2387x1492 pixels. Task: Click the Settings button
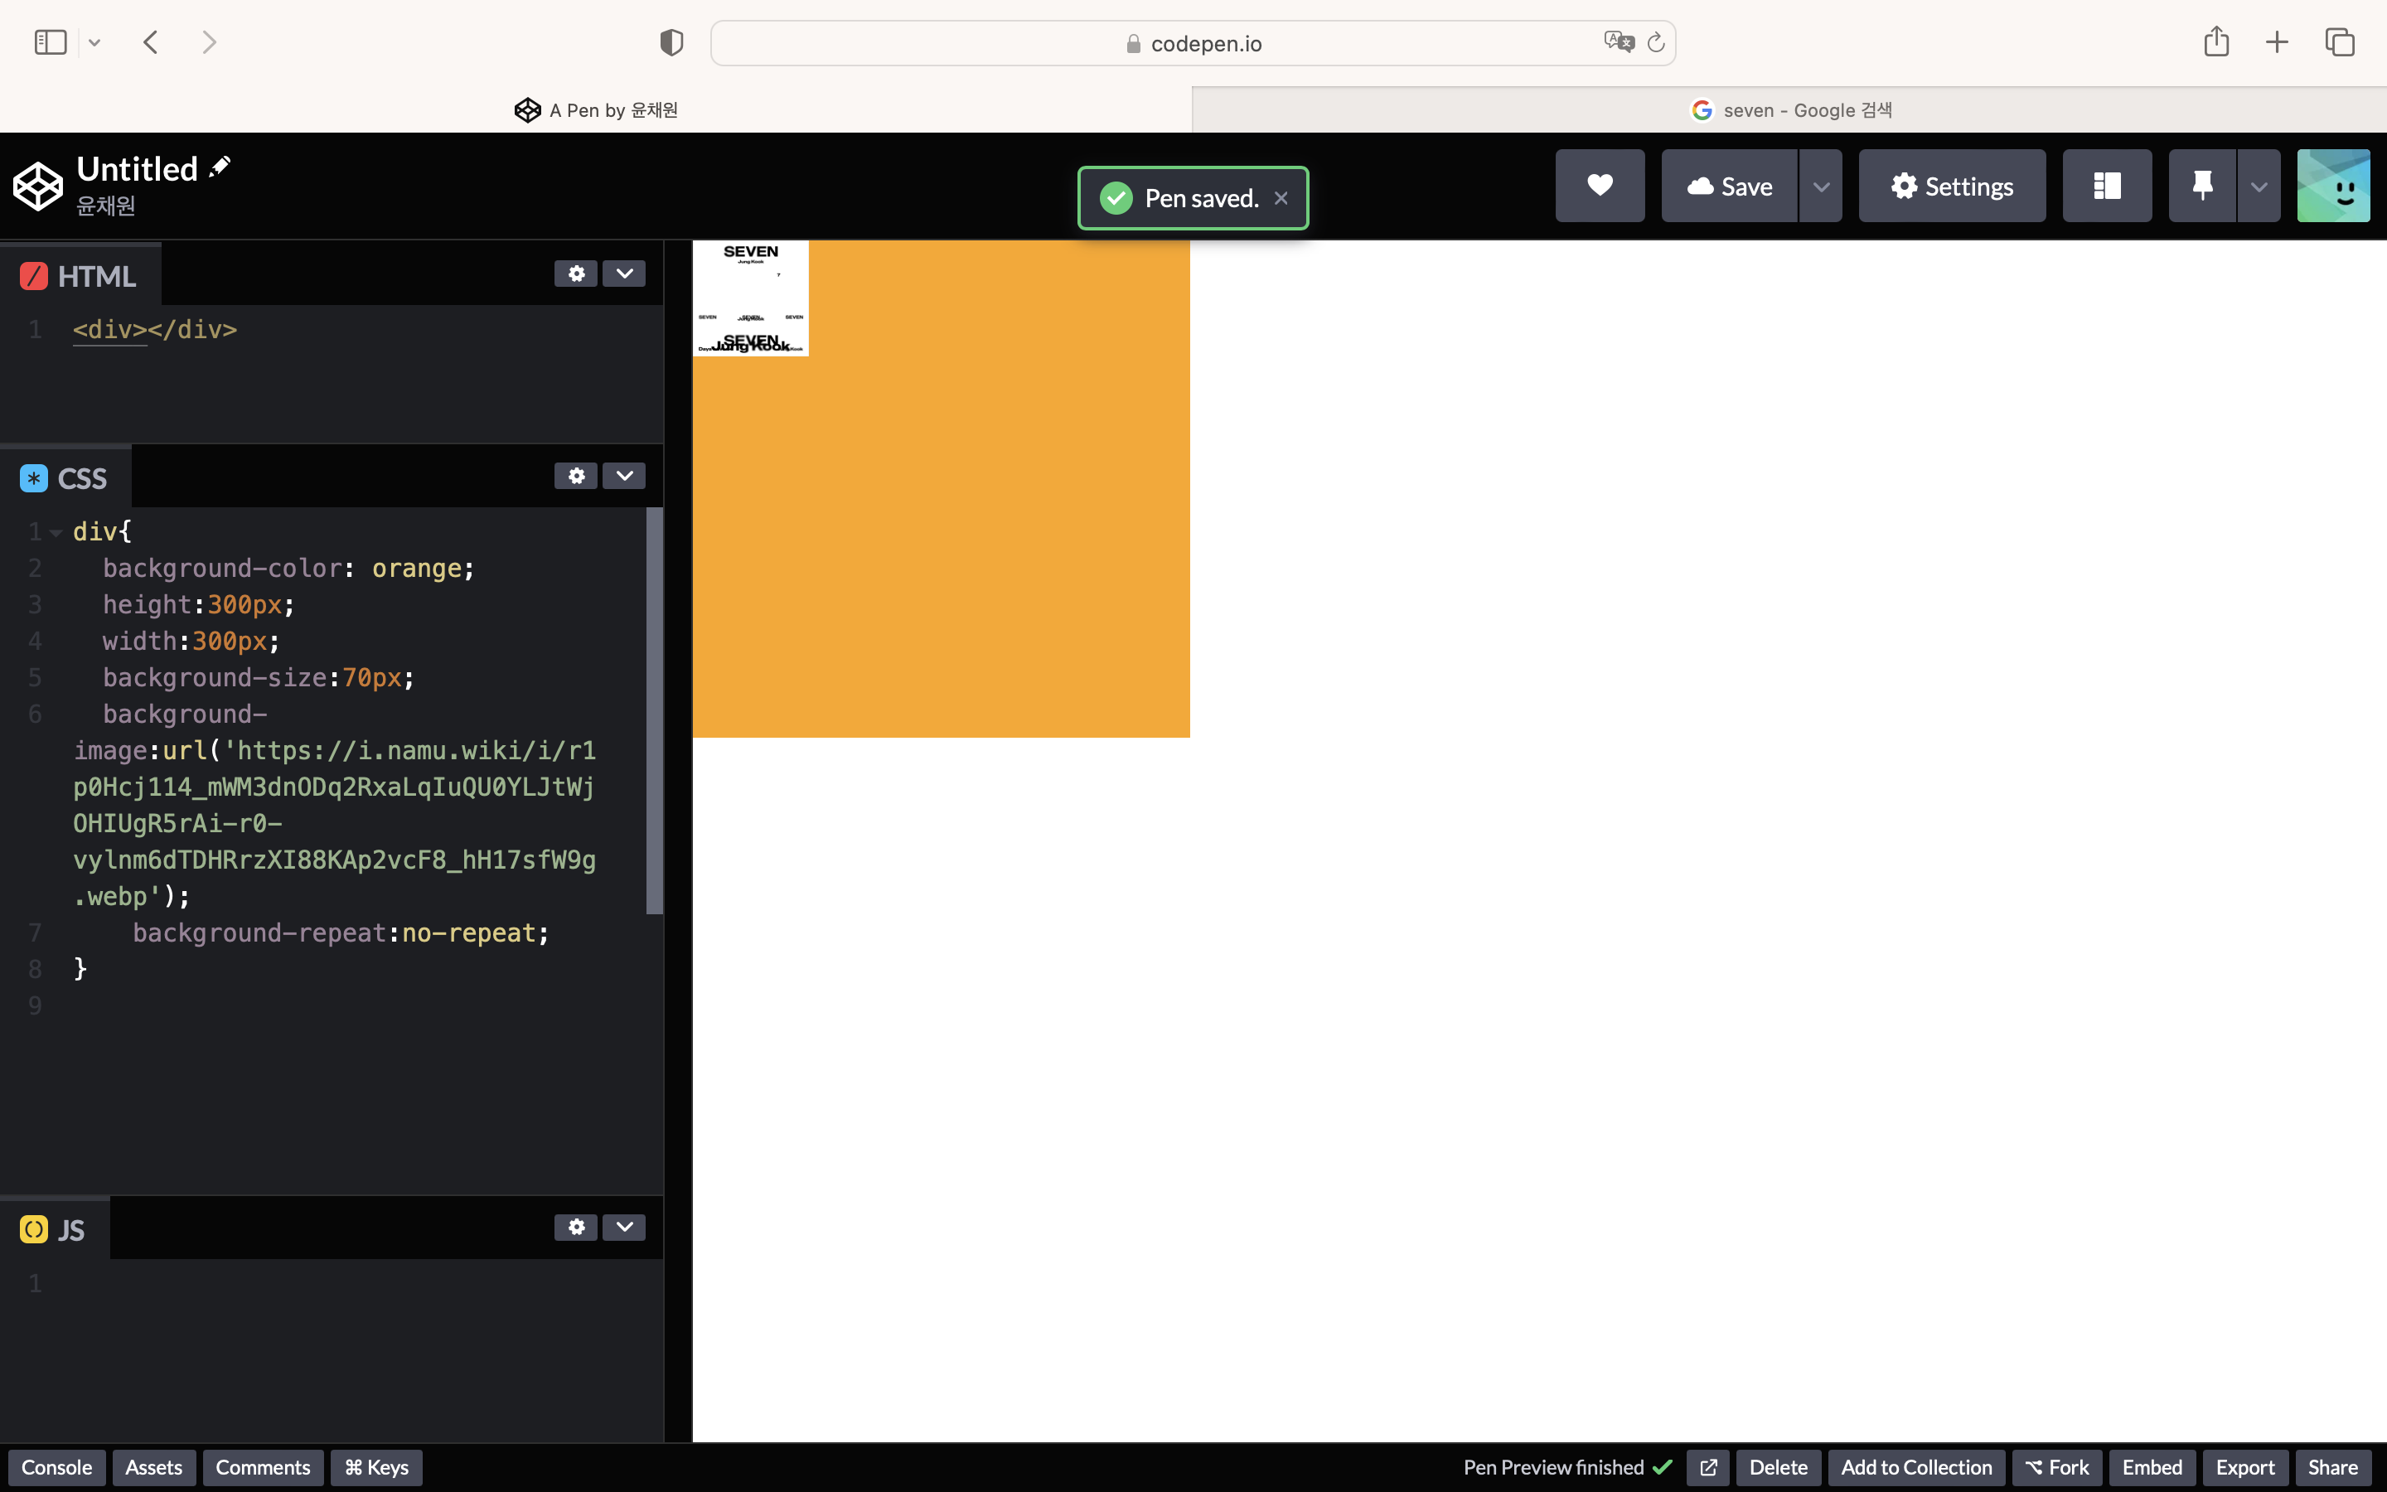point(1951,186)
